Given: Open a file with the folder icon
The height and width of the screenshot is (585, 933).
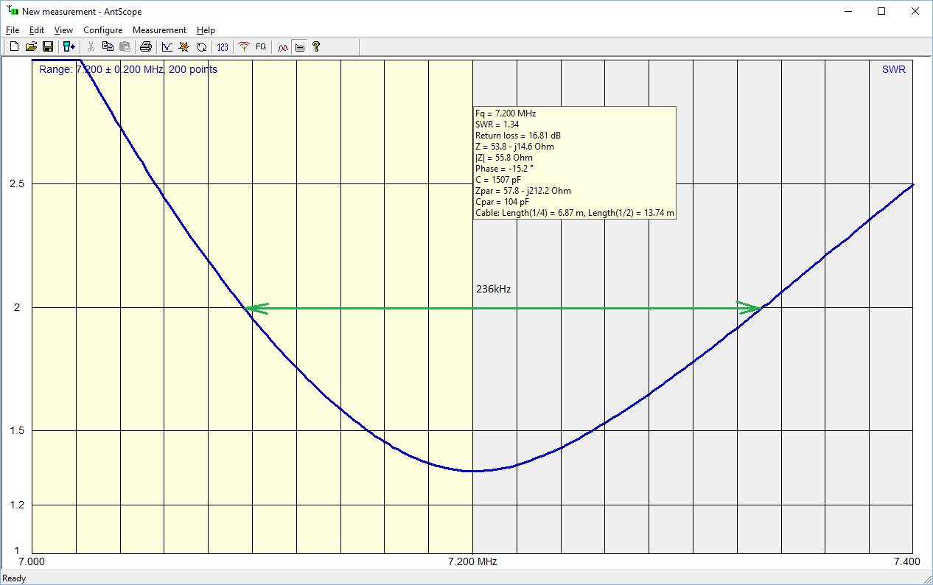Looking at the screenshot, I should point(31,47).
